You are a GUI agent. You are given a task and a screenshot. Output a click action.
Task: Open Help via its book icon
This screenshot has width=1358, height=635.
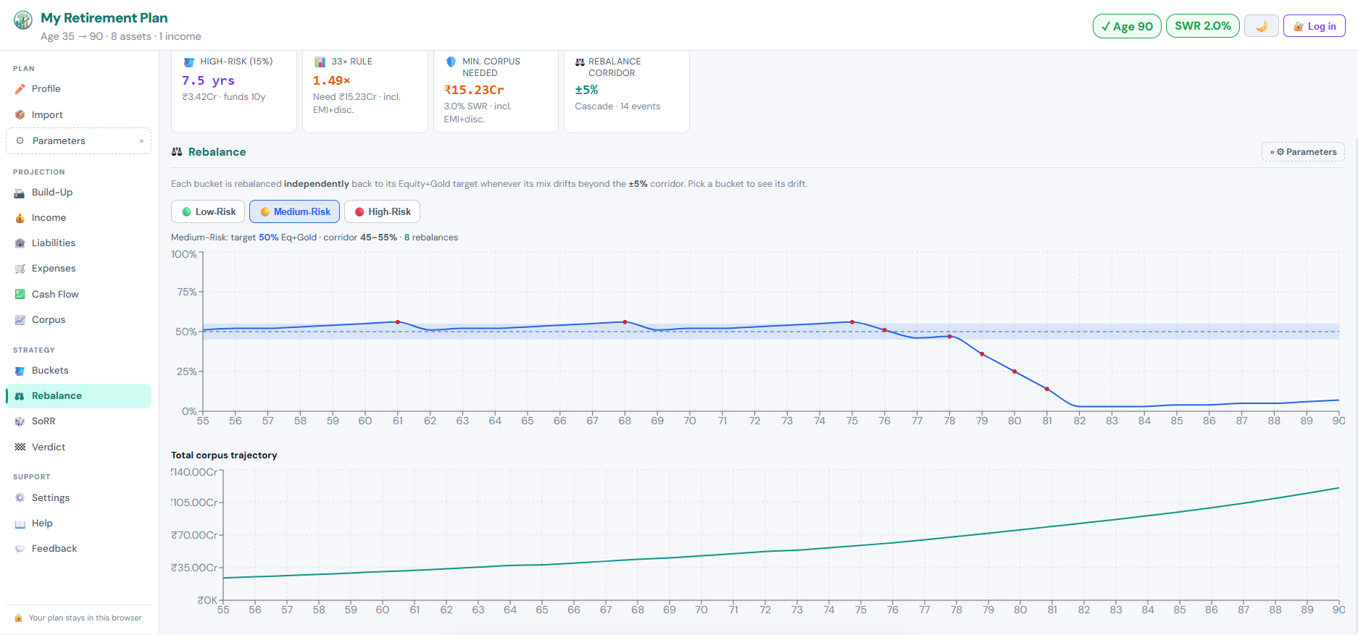(x=20, y=523)
